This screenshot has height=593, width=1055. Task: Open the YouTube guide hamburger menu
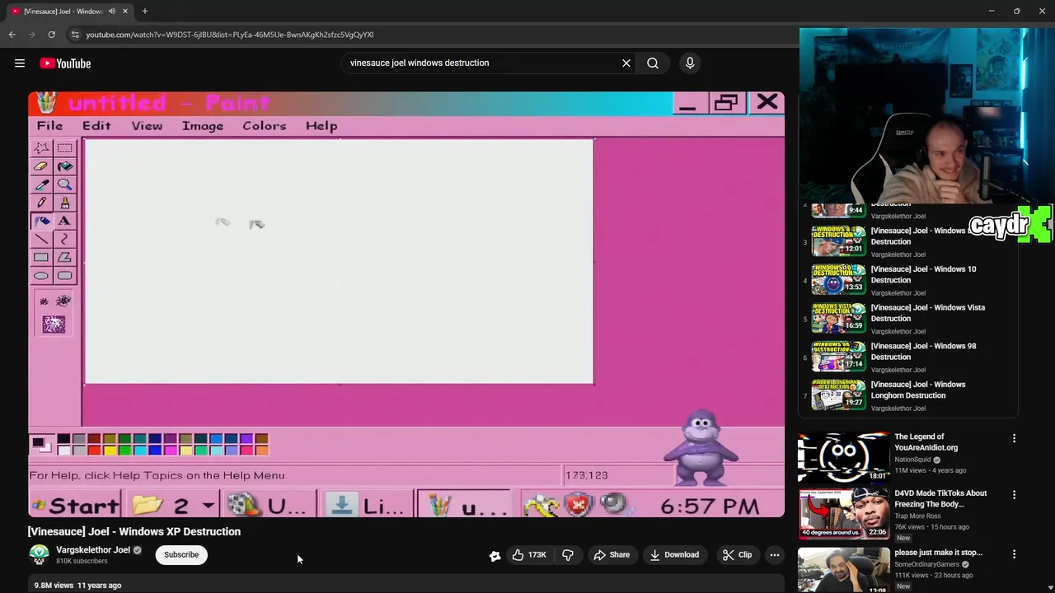pos(20,63)
